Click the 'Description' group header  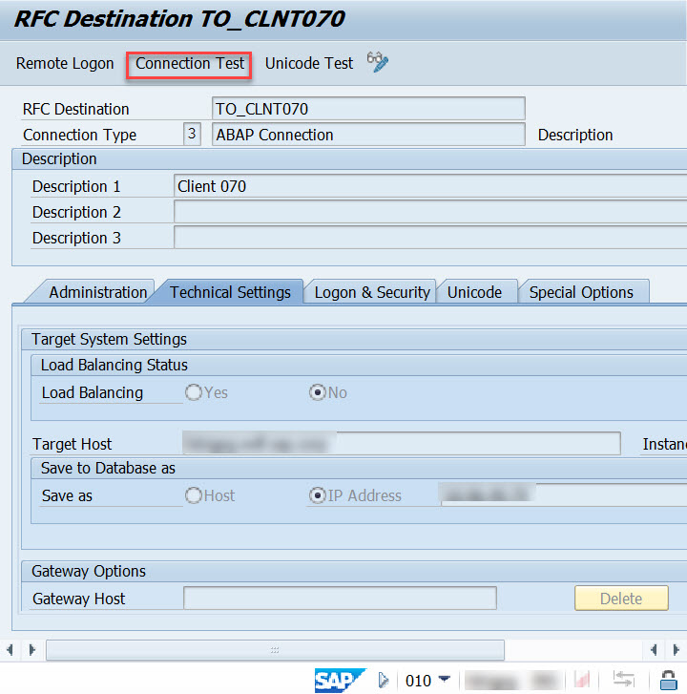pyautogui.click(x=59, y=158)
